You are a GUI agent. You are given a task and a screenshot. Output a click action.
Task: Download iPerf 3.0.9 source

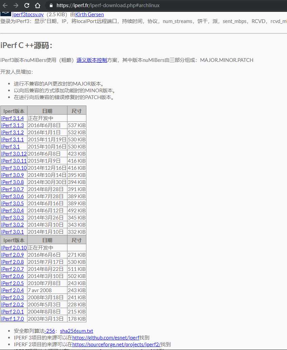pos(12,175)
